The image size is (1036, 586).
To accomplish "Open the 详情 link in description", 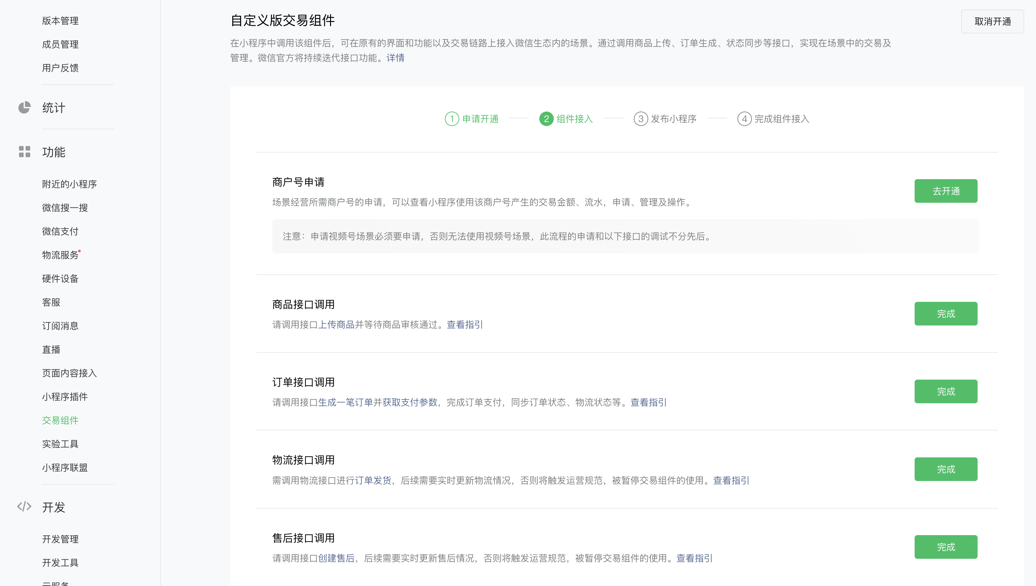I will (395, 58).
